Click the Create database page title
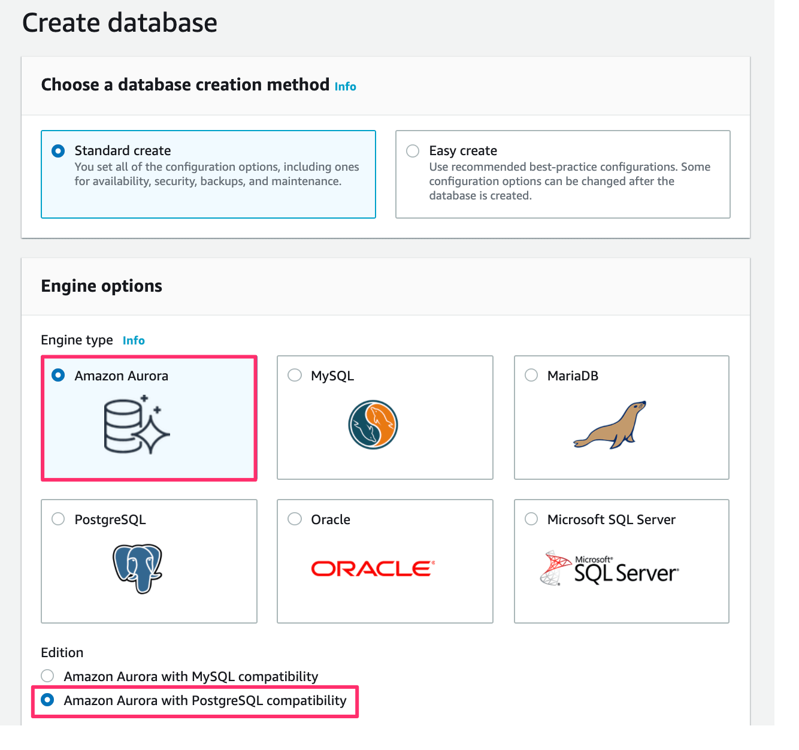This screenshot has width=799, height=750. [x=119, y=22]
